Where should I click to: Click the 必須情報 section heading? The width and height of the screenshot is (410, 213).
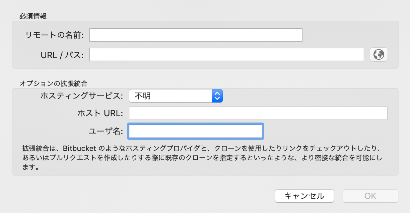click(33, 16)
